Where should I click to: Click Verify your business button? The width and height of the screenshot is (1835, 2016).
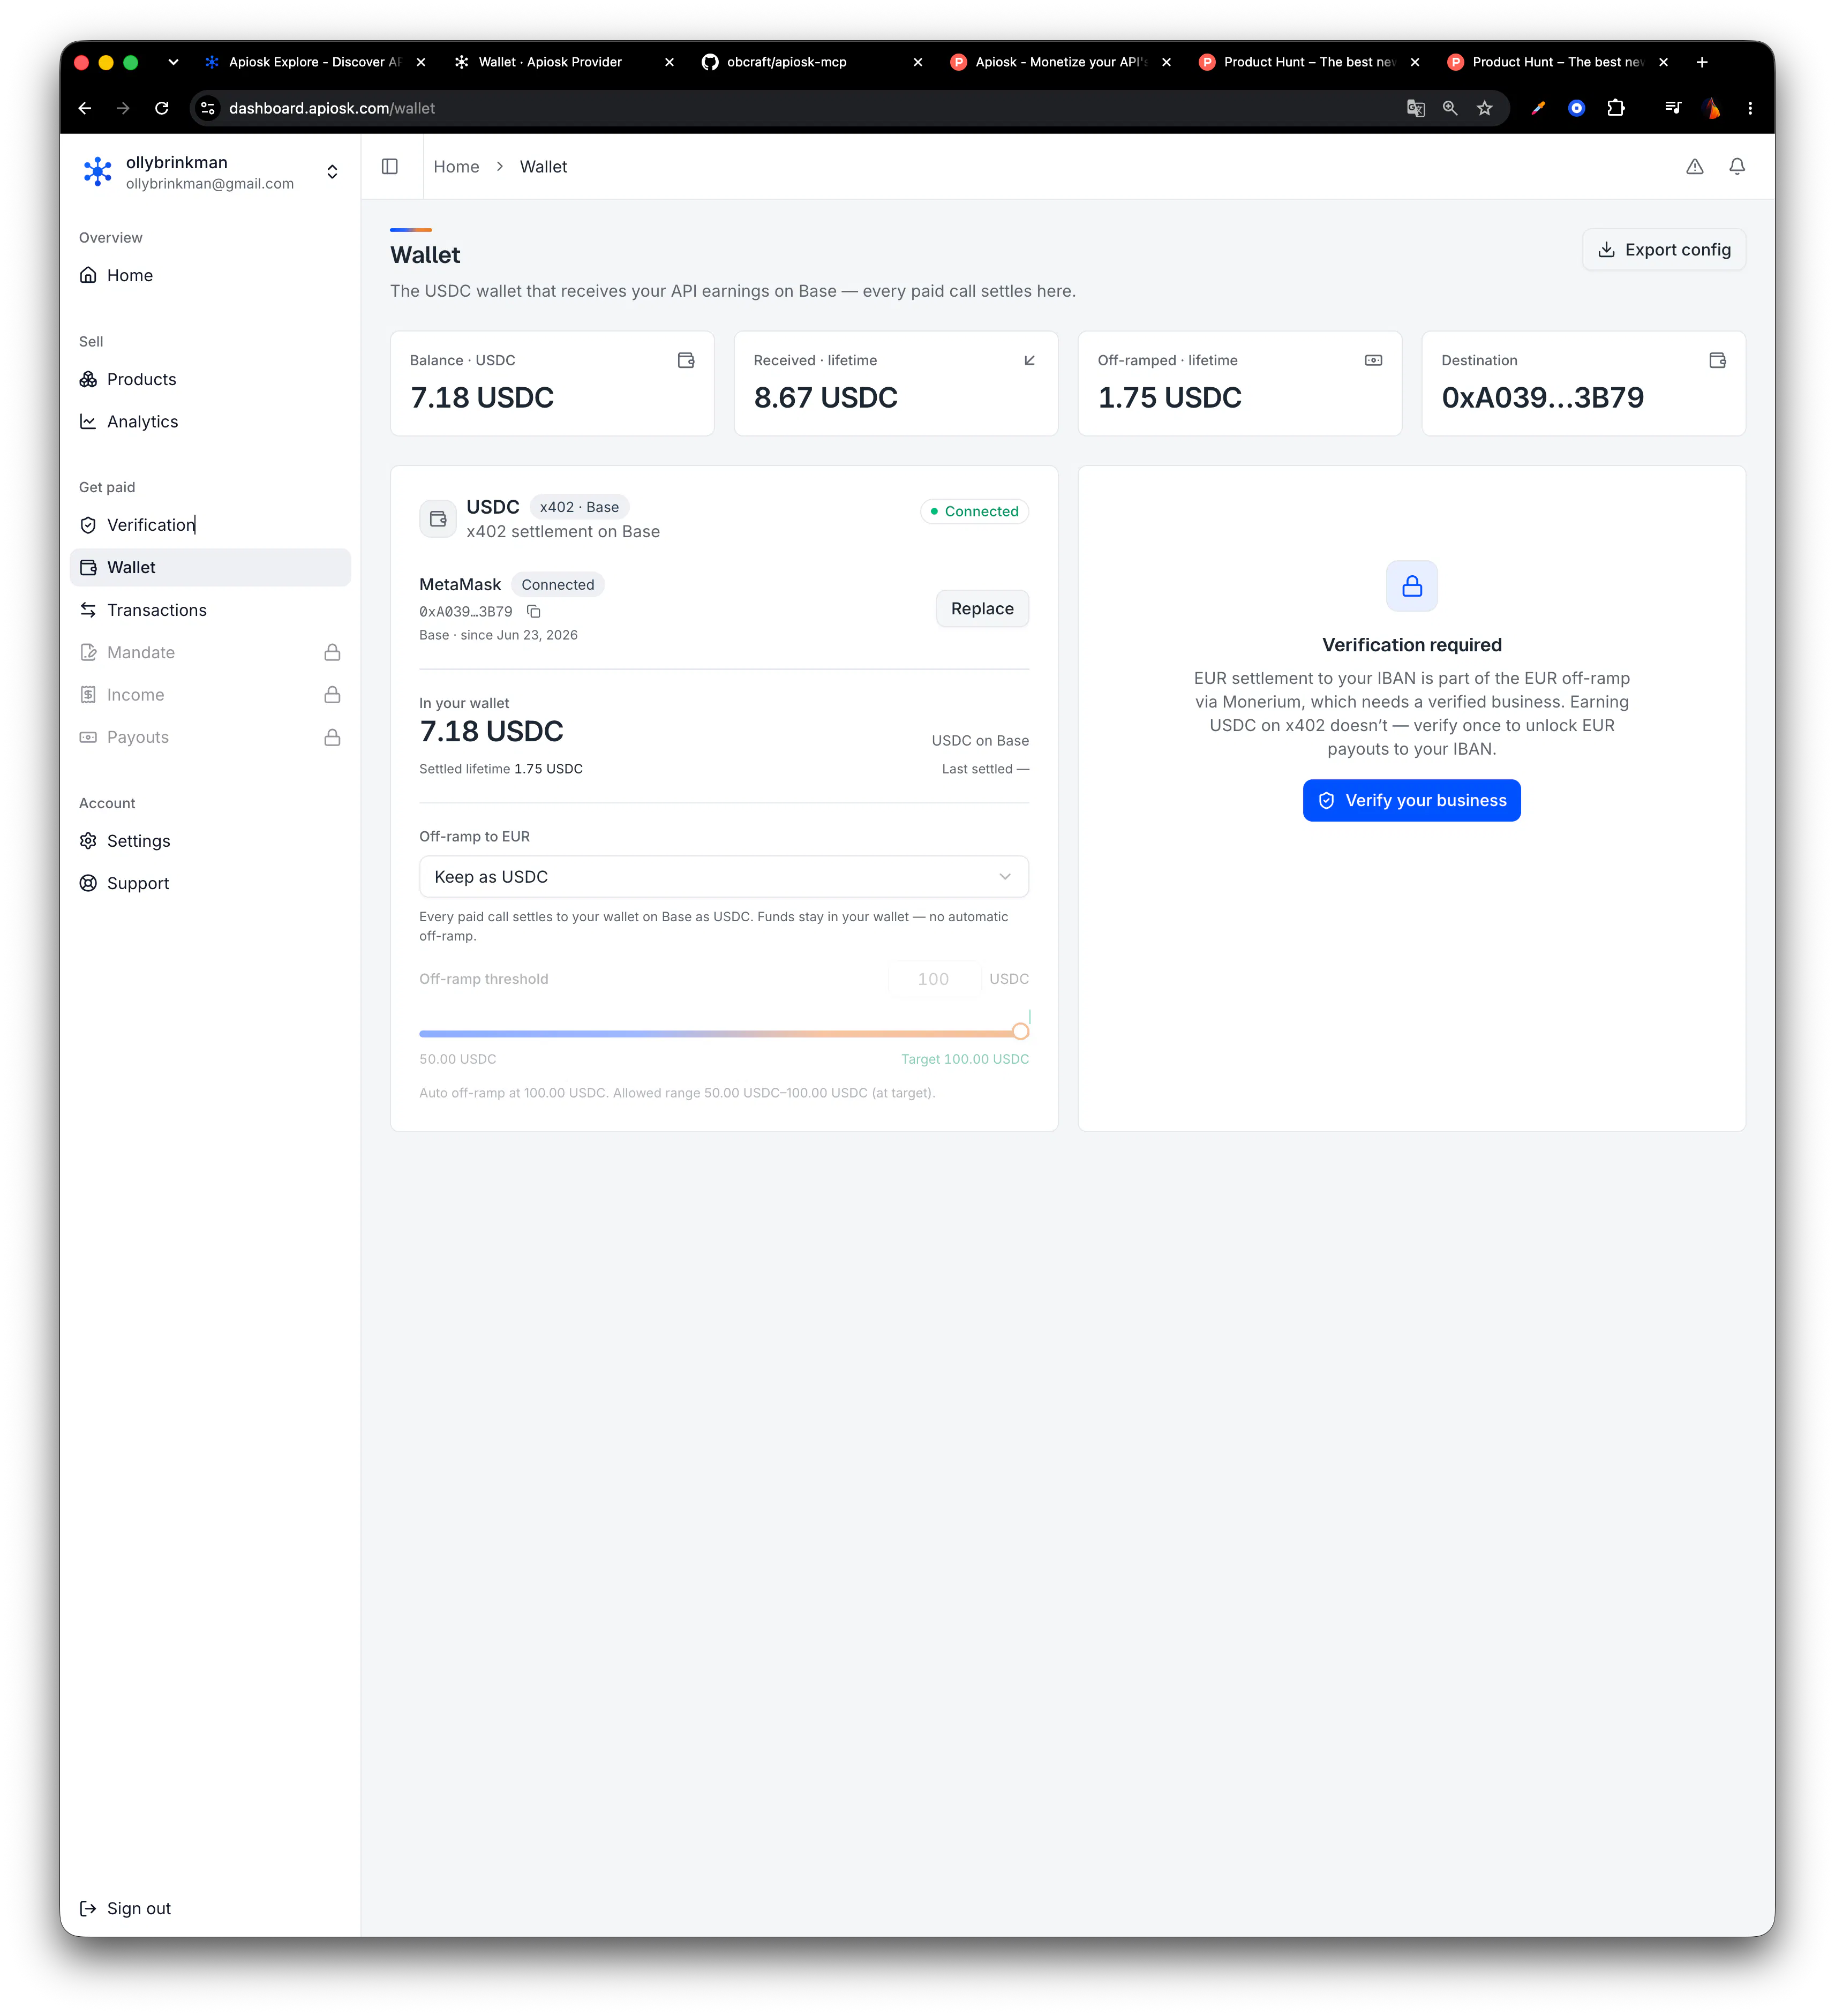pyautogui.click(x=1411, y=800)
